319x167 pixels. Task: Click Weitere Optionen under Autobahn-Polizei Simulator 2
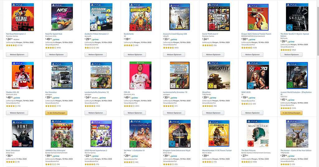[x=96, y=55]
